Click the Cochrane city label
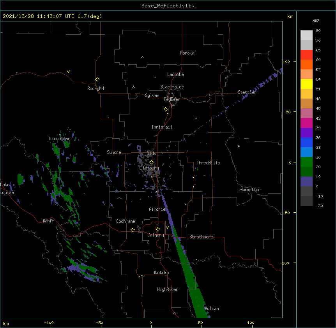 tap(126, 221)
